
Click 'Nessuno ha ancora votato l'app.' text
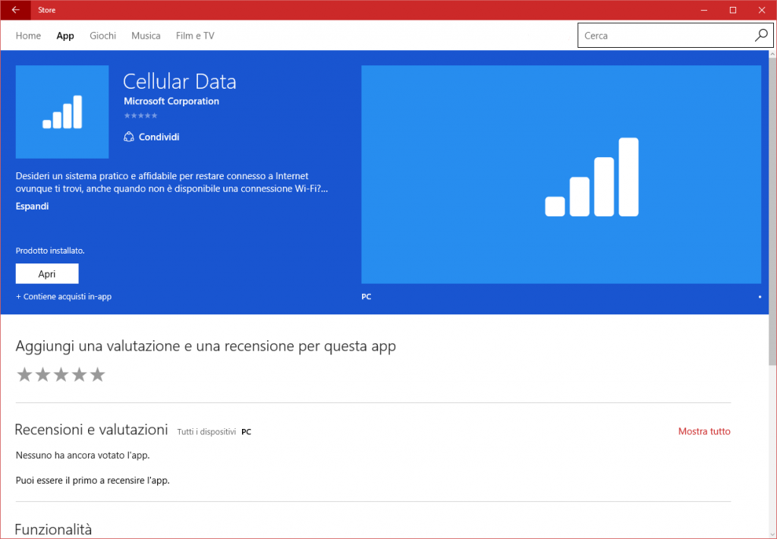point(83,455)
